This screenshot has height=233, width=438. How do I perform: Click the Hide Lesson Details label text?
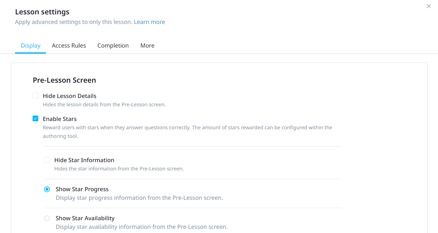(70, 96)
